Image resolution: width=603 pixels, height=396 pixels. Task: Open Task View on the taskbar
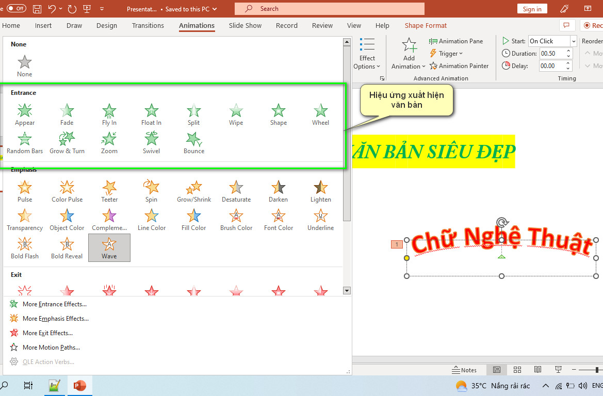tap(28, 385)
